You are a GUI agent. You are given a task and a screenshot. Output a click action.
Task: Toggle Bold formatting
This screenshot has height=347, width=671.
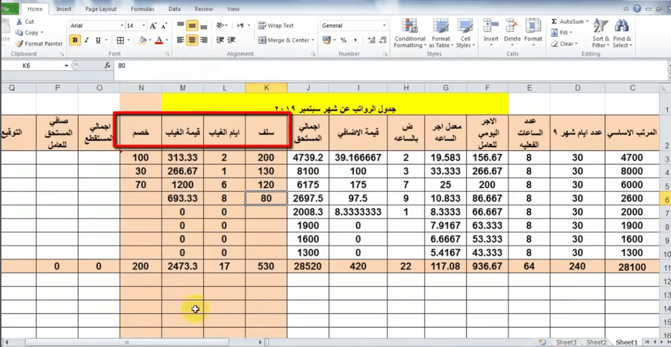(75, 40)
